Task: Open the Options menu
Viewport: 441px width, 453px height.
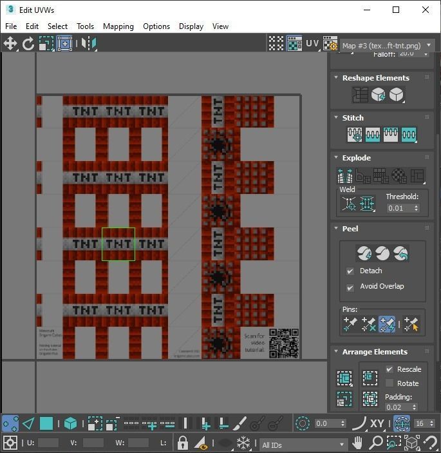Action: [156, 26]
